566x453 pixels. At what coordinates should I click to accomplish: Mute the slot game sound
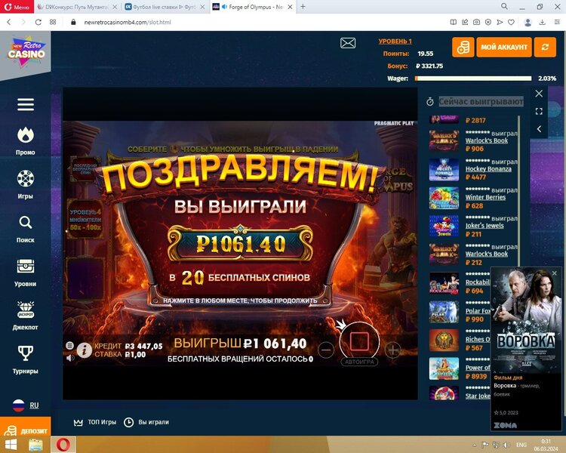[70, 358]
